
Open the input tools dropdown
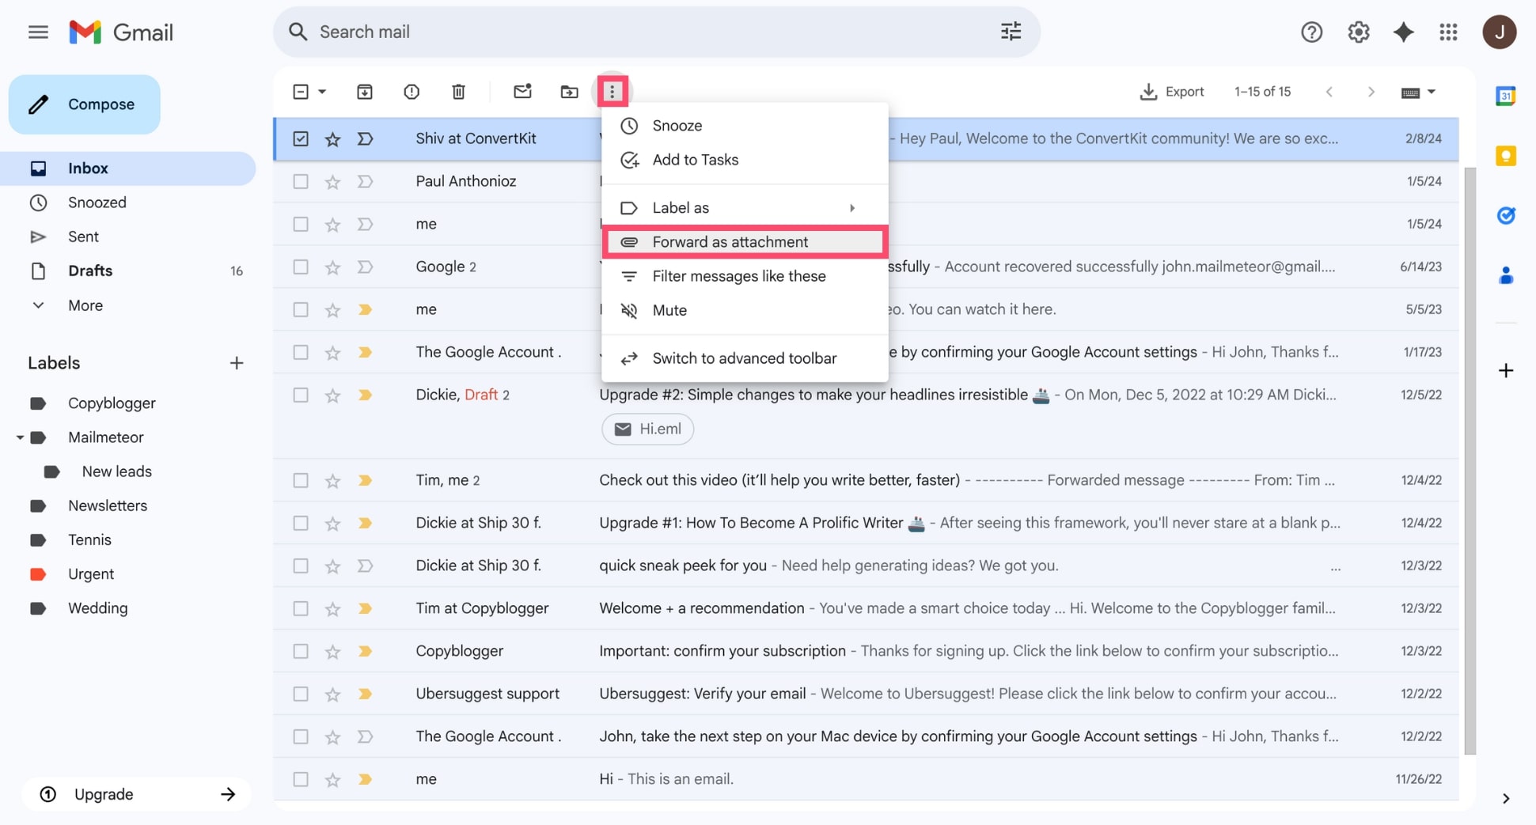click(1417, 92)
